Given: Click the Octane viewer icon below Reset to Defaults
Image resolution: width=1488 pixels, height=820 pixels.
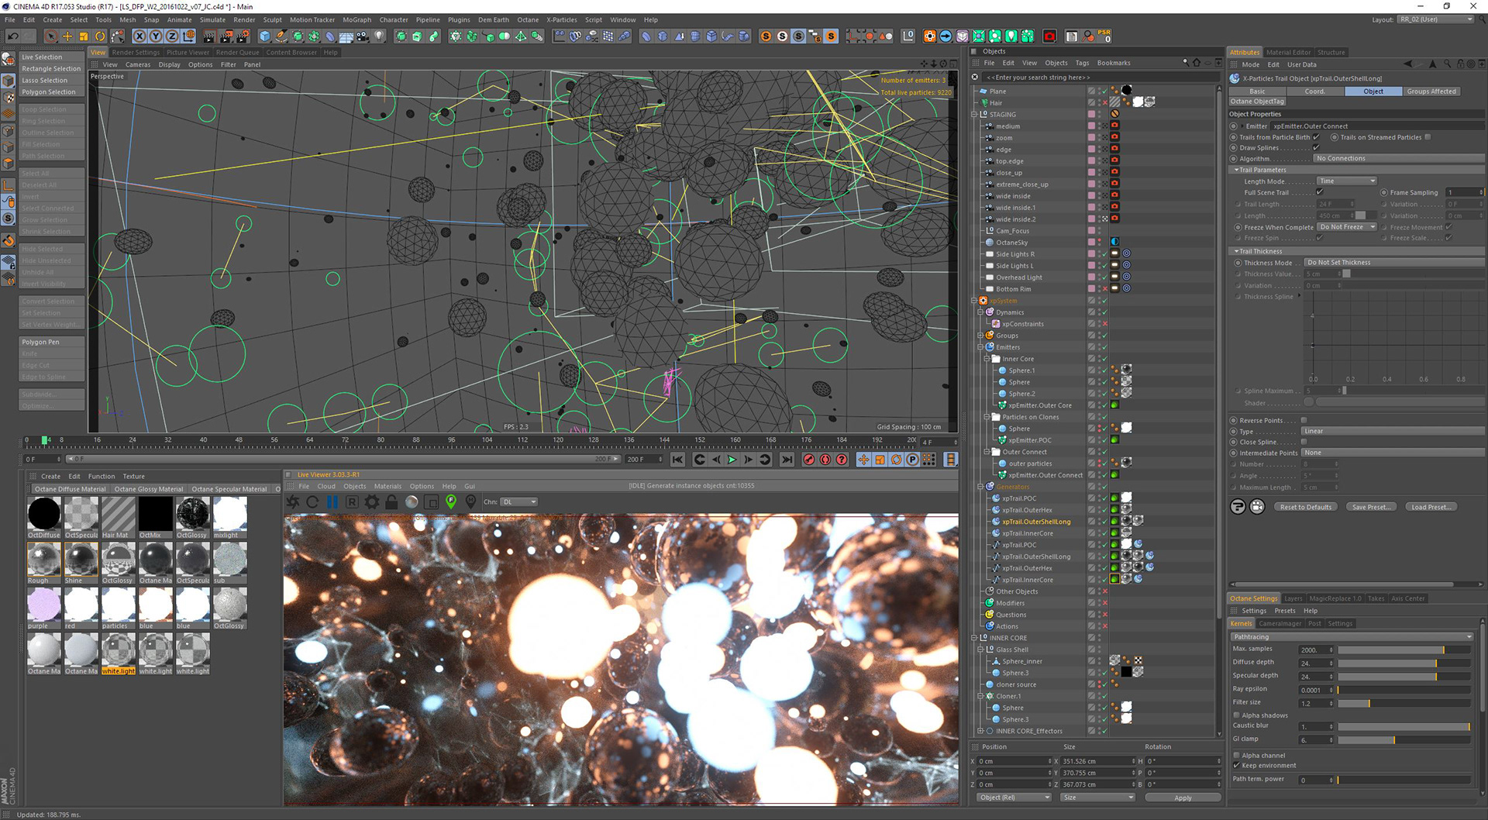Looking at the screenshot, I should [1257, 507].
